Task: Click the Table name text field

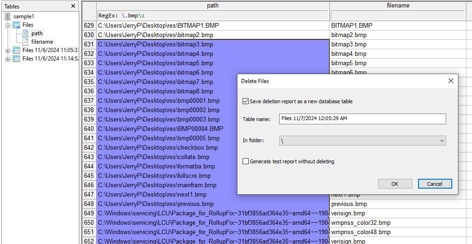Action: [x=362, y=119]
